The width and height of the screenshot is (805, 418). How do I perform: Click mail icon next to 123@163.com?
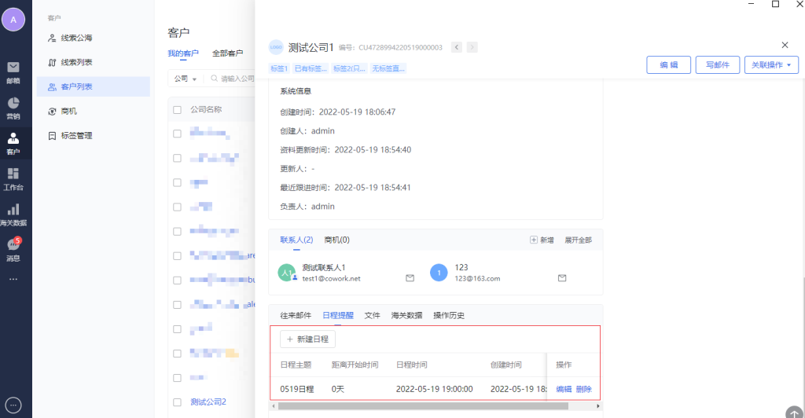562,278
